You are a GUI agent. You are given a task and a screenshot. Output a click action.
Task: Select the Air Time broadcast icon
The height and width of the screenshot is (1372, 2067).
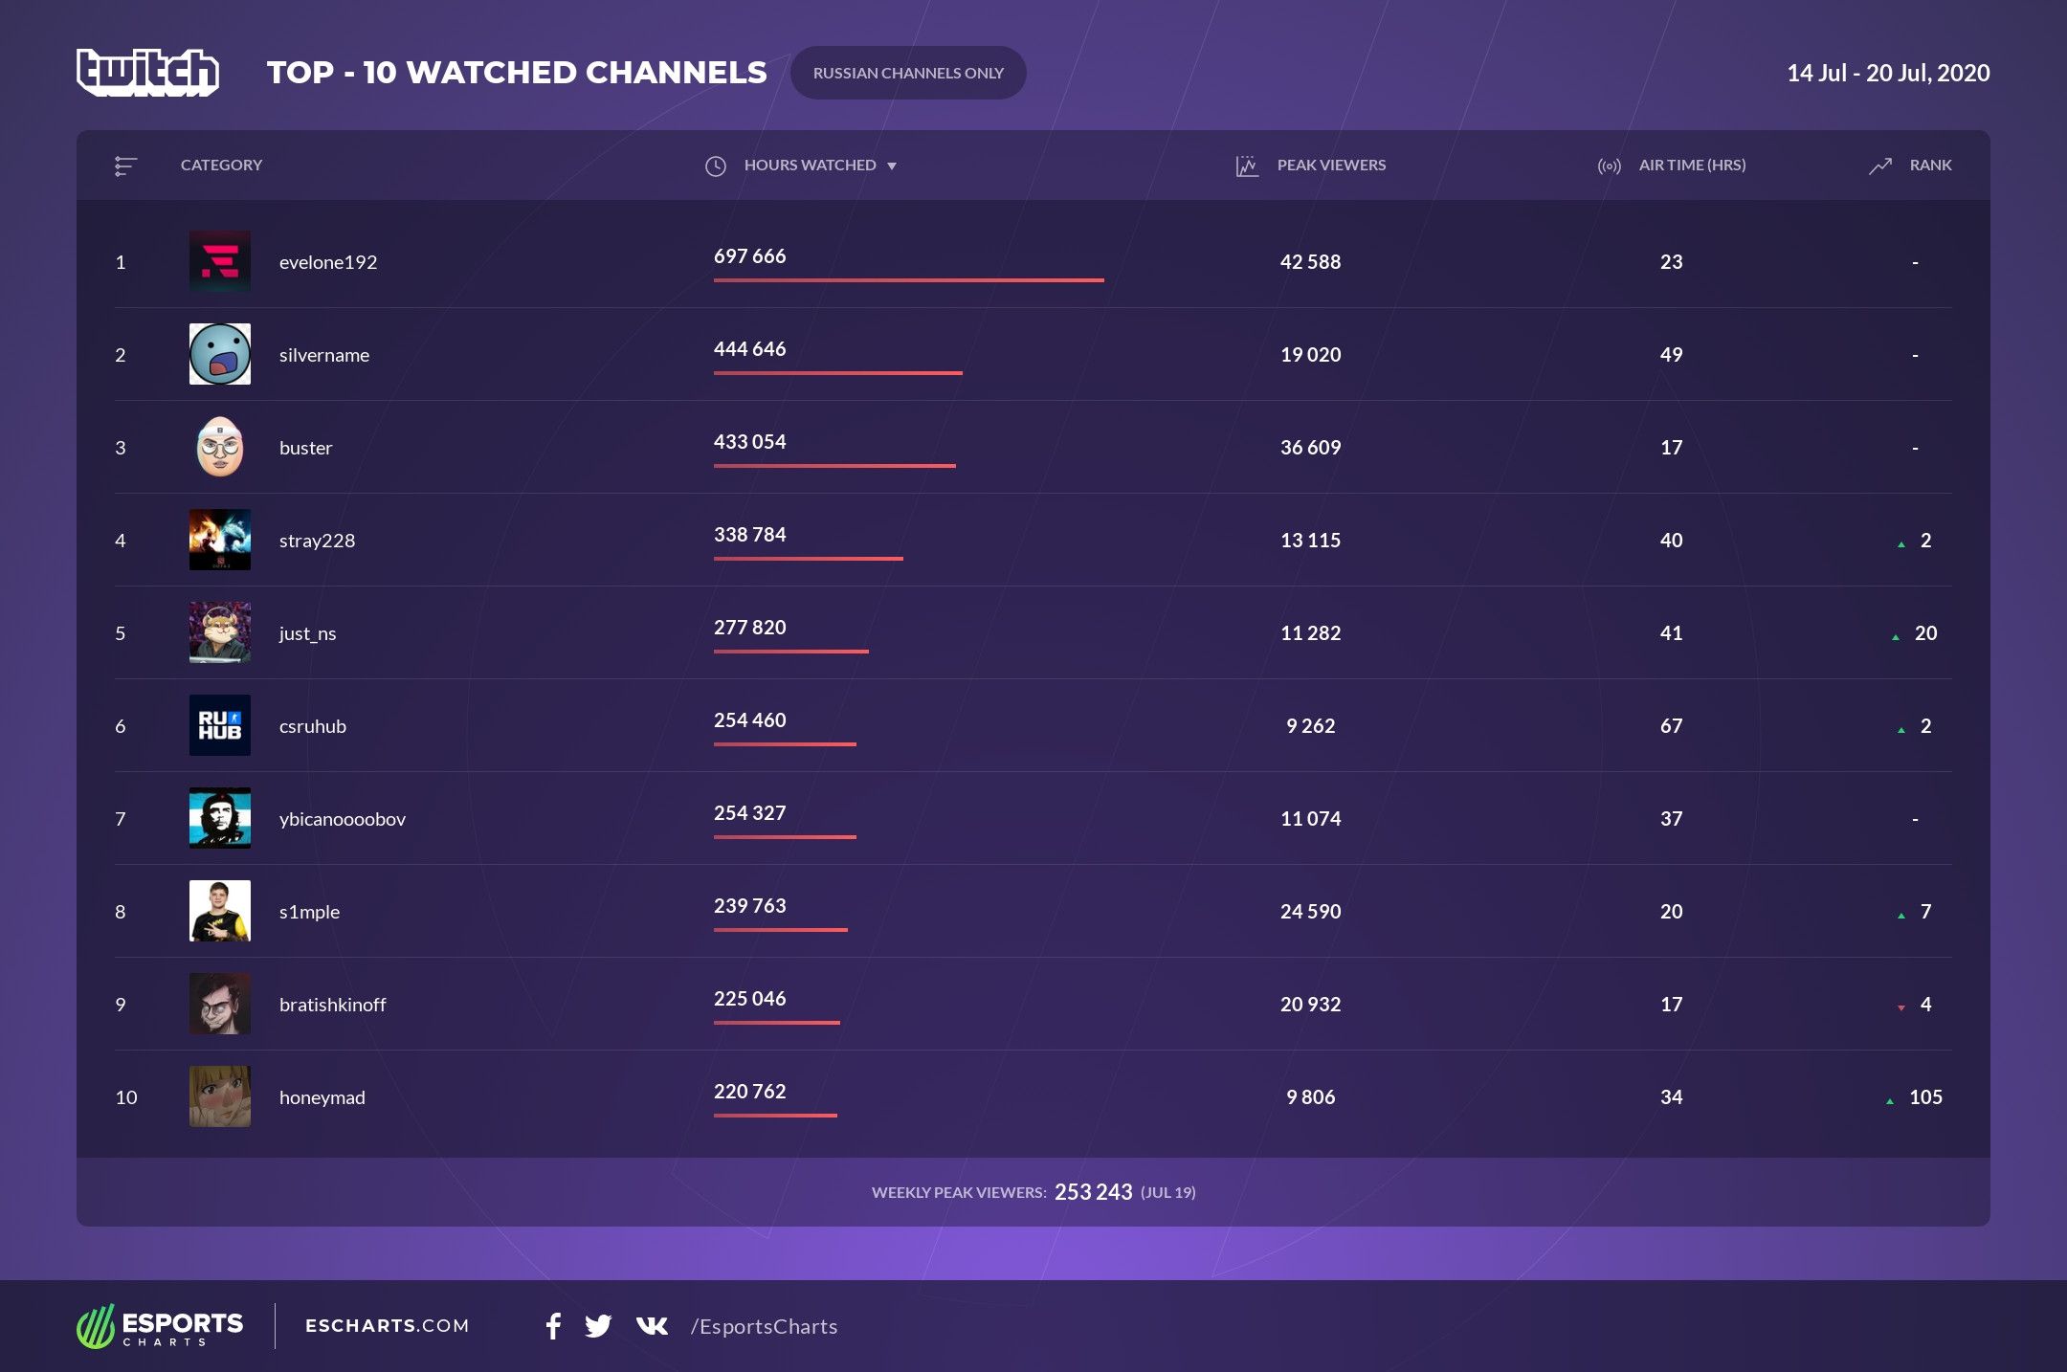click(1609, 165)
